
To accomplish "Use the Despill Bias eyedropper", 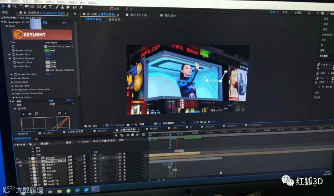I will coord(53,62).
